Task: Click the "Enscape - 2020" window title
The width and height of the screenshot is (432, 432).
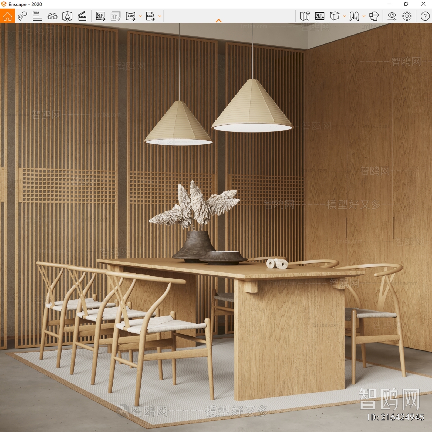Action: [25, 4]
